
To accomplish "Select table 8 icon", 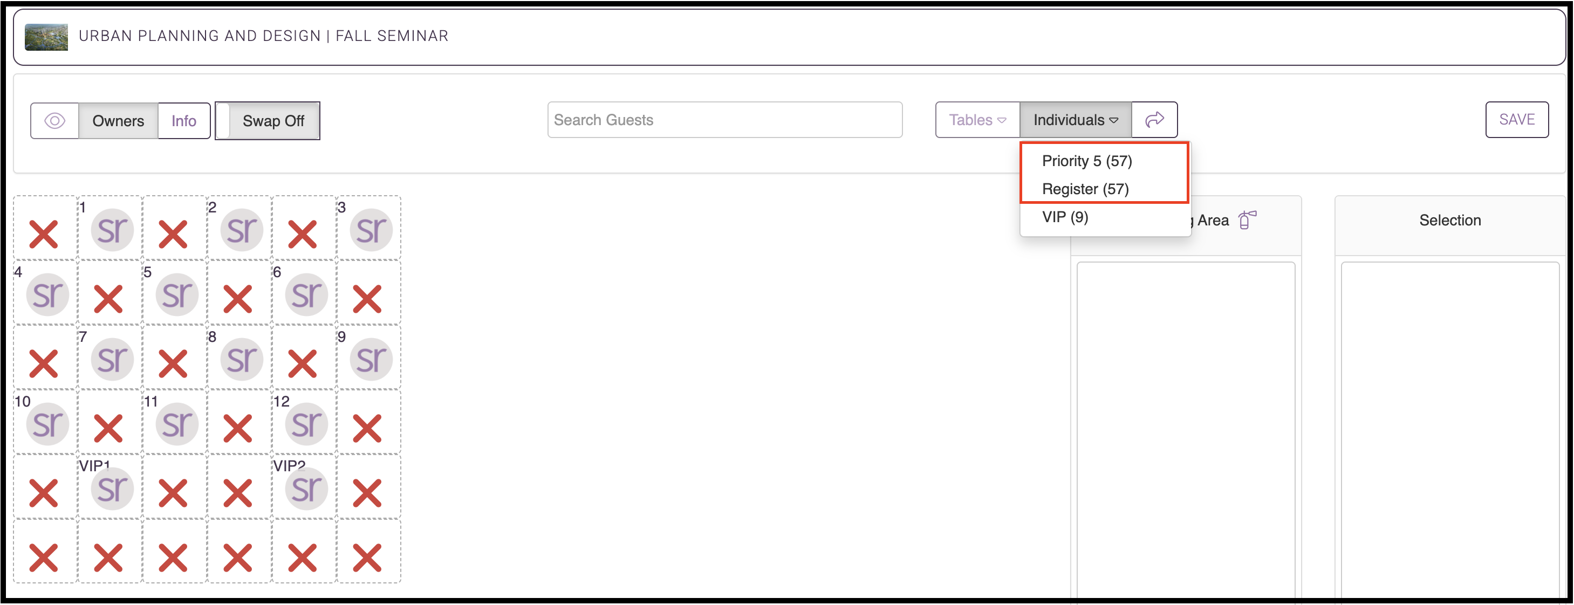I will 242,360.
